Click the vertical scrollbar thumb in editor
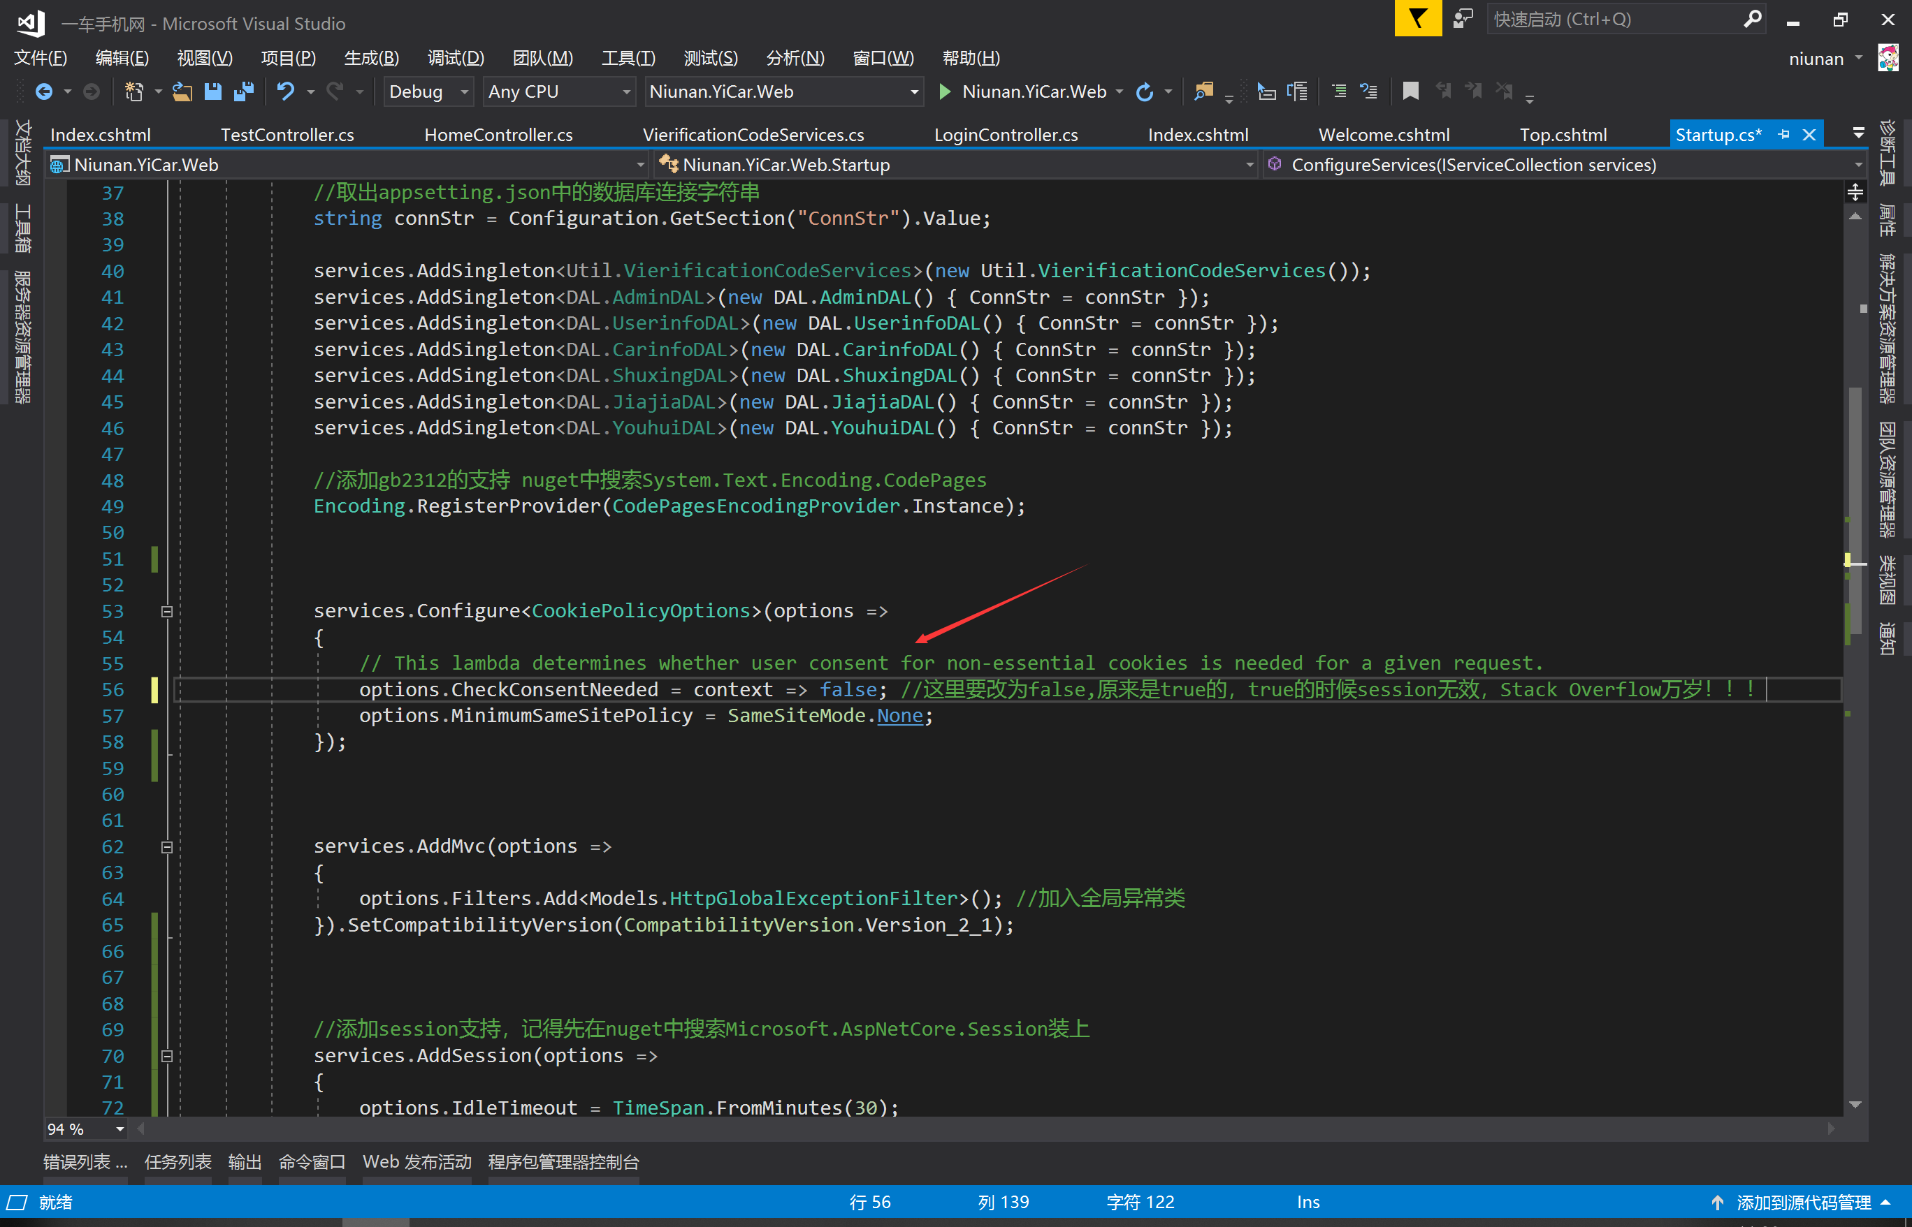 pos(1855,478)
